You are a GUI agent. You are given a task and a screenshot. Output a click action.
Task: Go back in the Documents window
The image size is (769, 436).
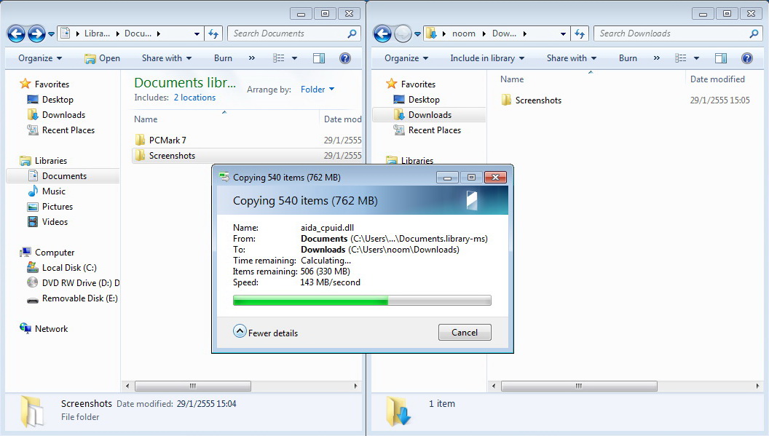16,33
